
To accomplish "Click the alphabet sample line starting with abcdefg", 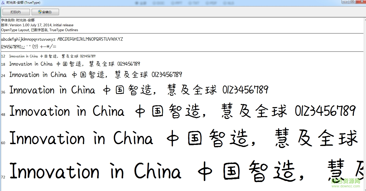I will (x=62, y=39).
